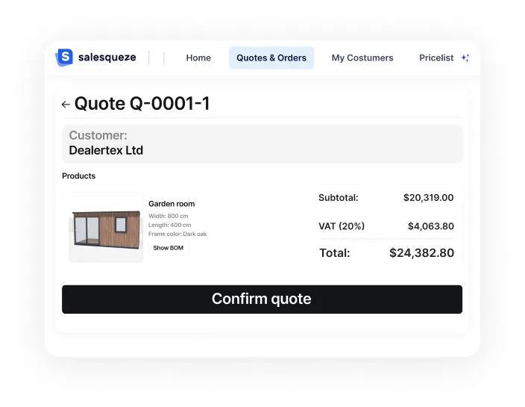The width and height of the screenshot is (525, 407).
Task: Click the sparkle icon next to Pricelist
Action: point(465,58)
